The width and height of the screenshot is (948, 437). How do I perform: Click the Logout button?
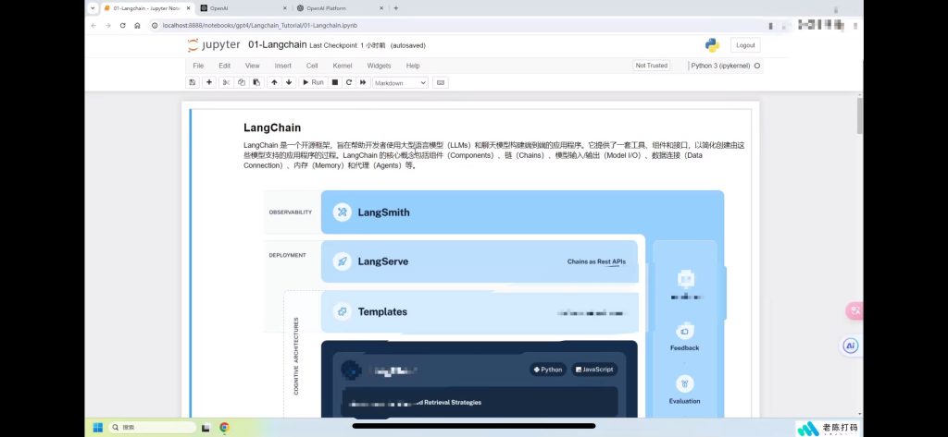(745, 45)
